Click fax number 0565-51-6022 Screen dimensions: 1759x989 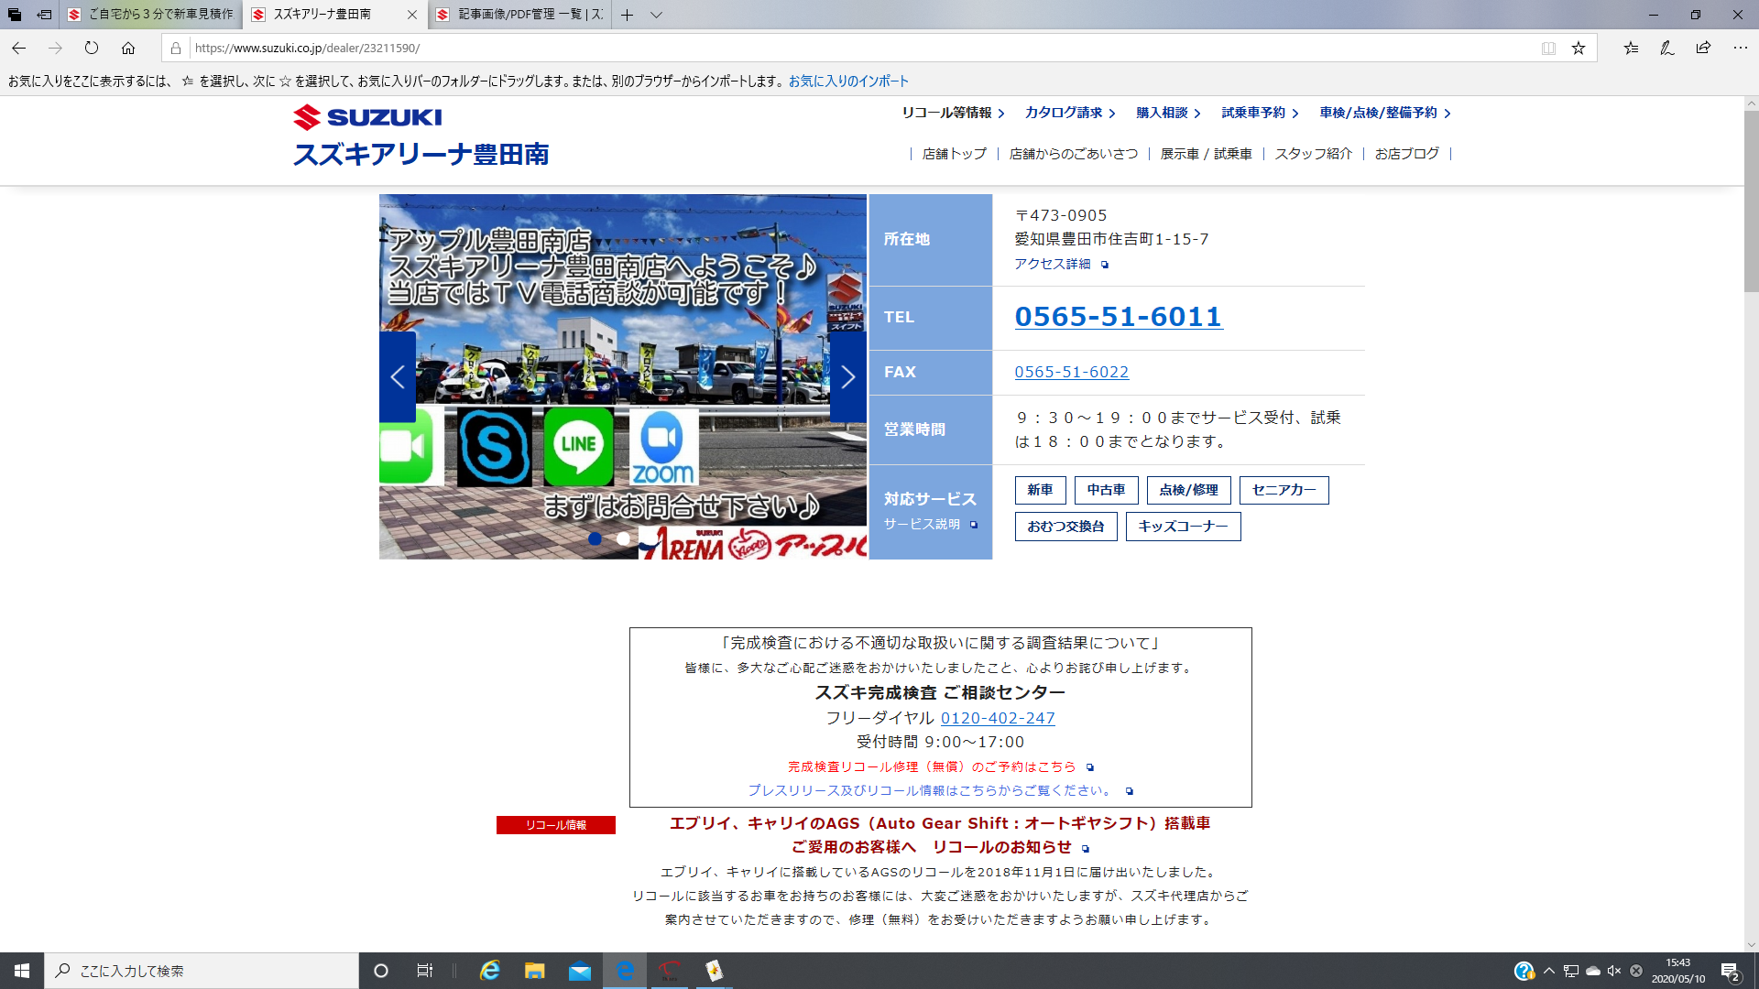1071,372
